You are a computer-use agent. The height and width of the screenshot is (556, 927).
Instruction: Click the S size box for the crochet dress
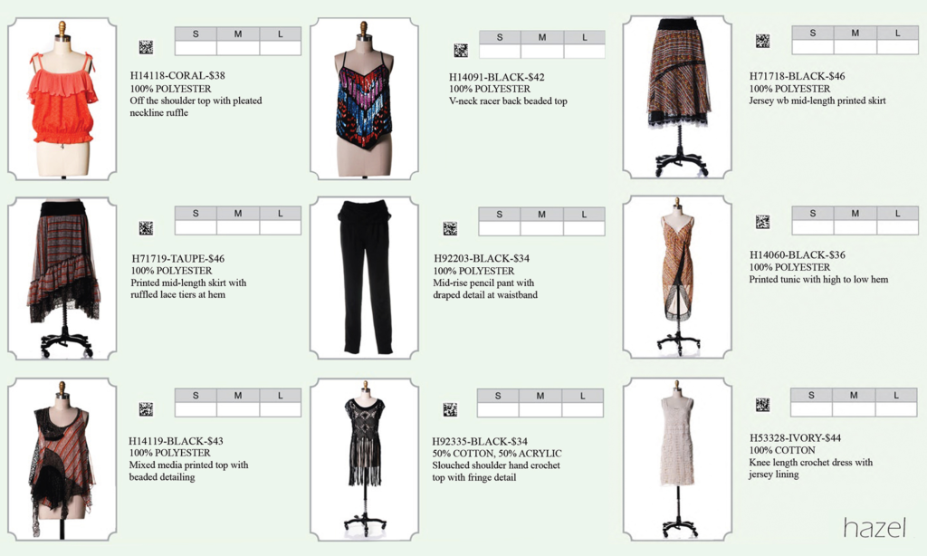811,409
